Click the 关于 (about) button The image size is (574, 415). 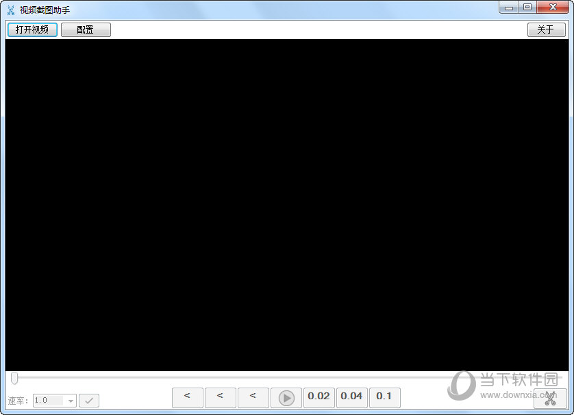[x=546, y=29]
